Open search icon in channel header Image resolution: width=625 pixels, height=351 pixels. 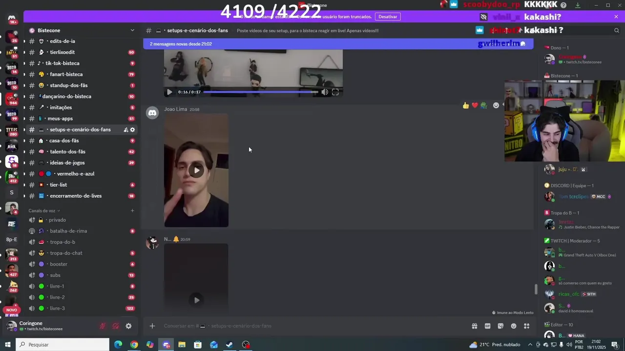pyautogui.click(x=617, y=30)
